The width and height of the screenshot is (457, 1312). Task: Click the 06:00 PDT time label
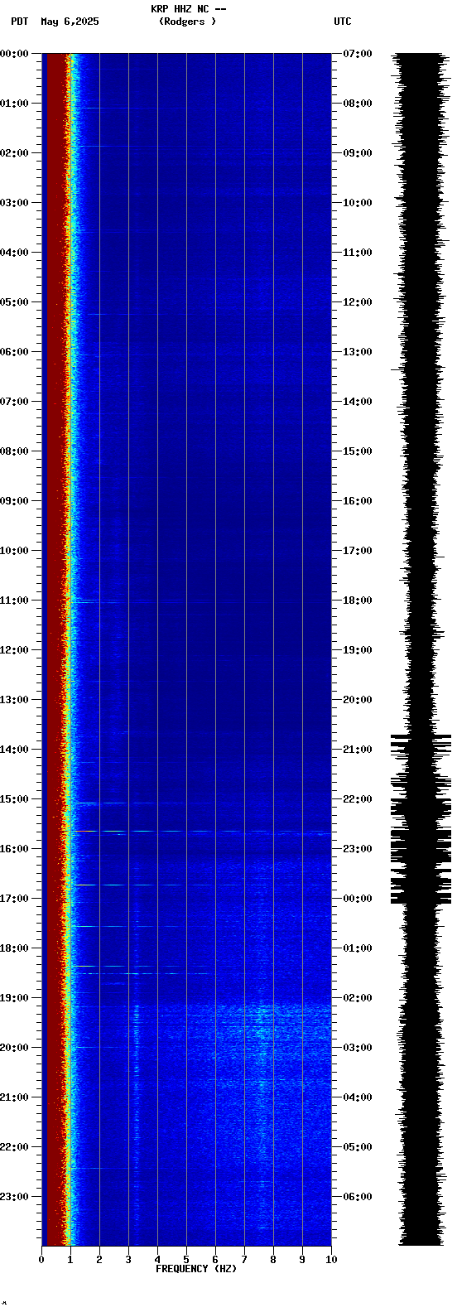(14, 352)
